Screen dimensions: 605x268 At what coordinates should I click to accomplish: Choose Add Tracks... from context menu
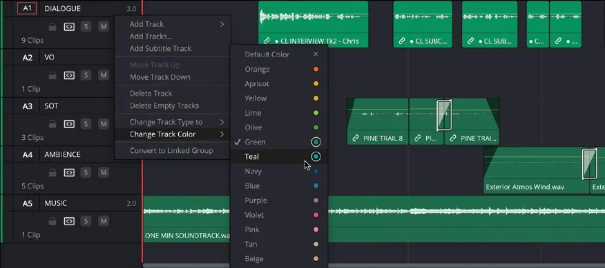point(173,37)
